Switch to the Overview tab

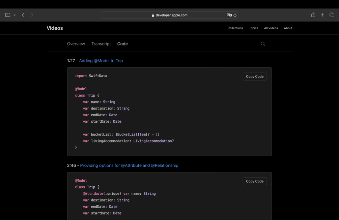(76, 44)
